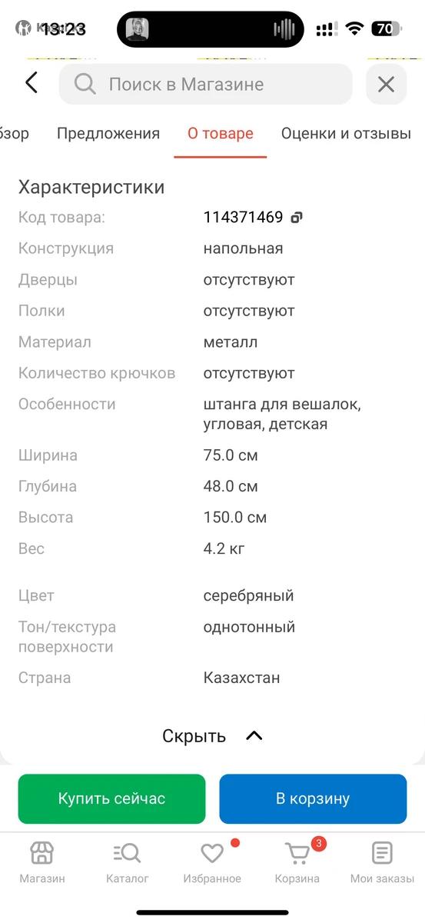This screenshot has width=425, height=923.
Task: Open Избранное heart icon
Action: tap(212, 853)
